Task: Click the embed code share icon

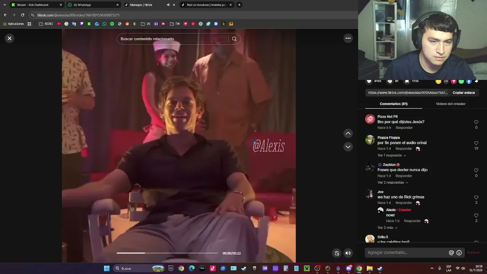Action: 446,81
